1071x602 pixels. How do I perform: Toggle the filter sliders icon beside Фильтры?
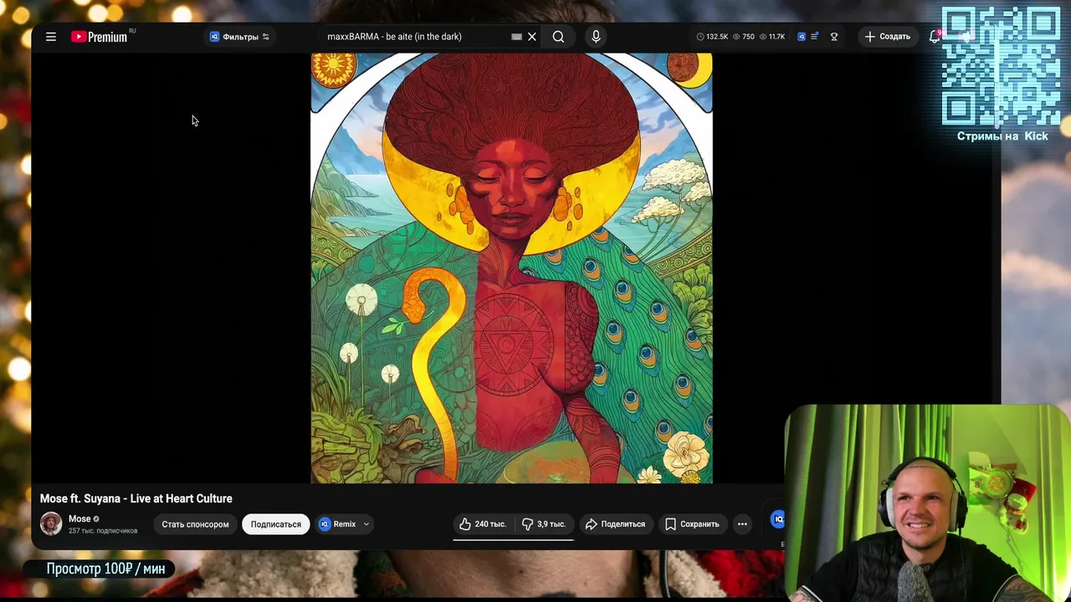(x=266, y=37)
